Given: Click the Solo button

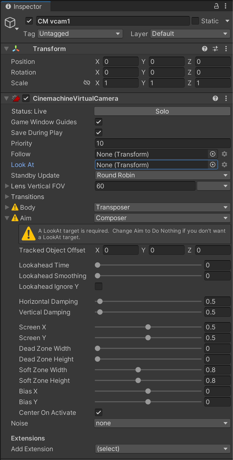Looking at the screenshot, I should [162, 111].
